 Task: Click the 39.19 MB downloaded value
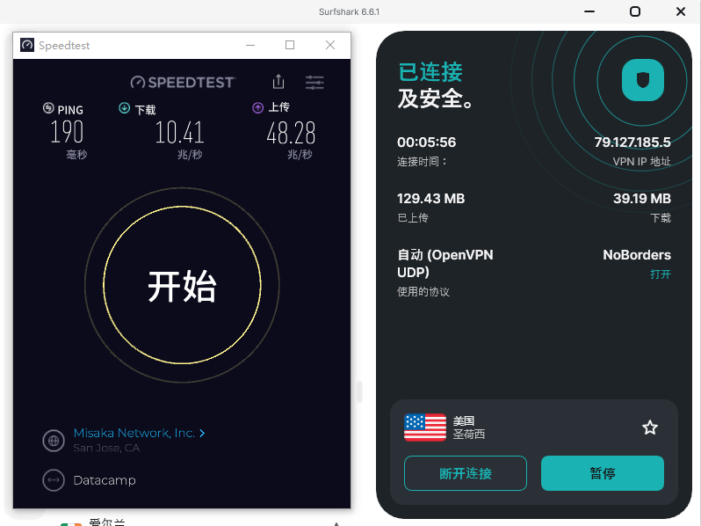coord(642,199)
